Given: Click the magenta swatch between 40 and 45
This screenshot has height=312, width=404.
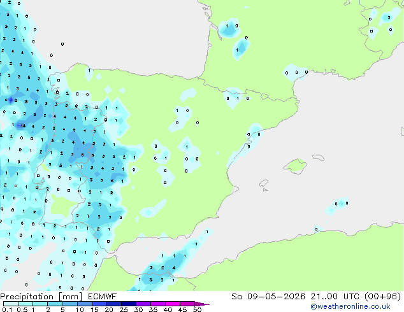Looking at the screenshot, I should pyautogui.click(x=173, y=304).
